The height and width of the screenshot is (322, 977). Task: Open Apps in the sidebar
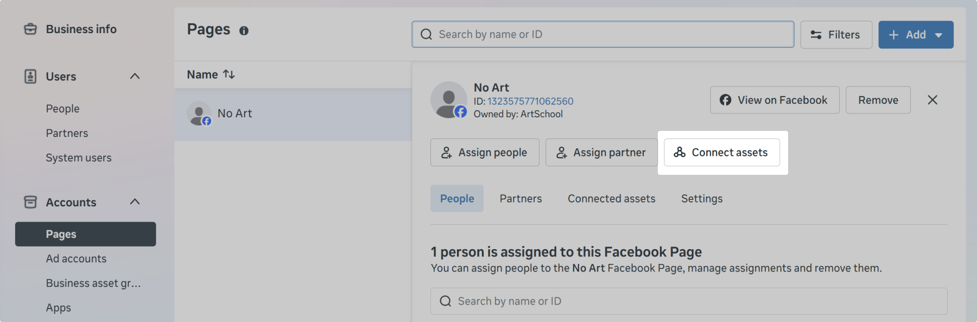pos(59,307)
